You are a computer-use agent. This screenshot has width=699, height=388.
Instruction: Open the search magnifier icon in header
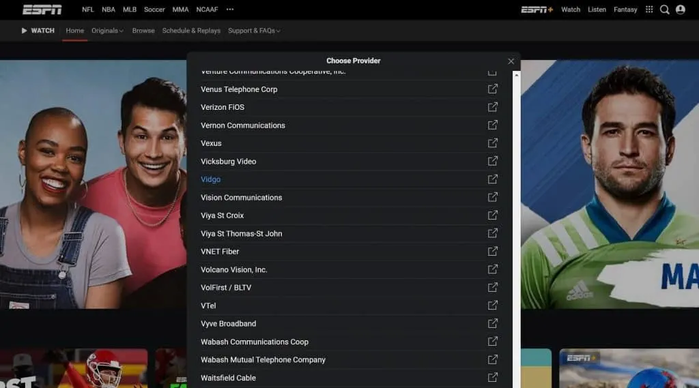[x=664, y=10]
